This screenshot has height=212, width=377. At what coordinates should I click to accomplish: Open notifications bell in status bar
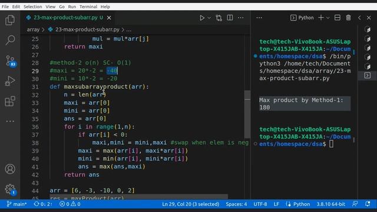coord(368,204)
